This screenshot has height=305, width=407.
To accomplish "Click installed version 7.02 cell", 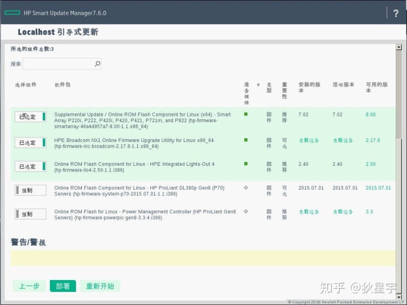I will [x=304, y=114].
